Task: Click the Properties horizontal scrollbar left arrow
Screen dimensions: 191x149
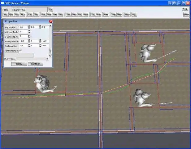Action: (6, 59)
